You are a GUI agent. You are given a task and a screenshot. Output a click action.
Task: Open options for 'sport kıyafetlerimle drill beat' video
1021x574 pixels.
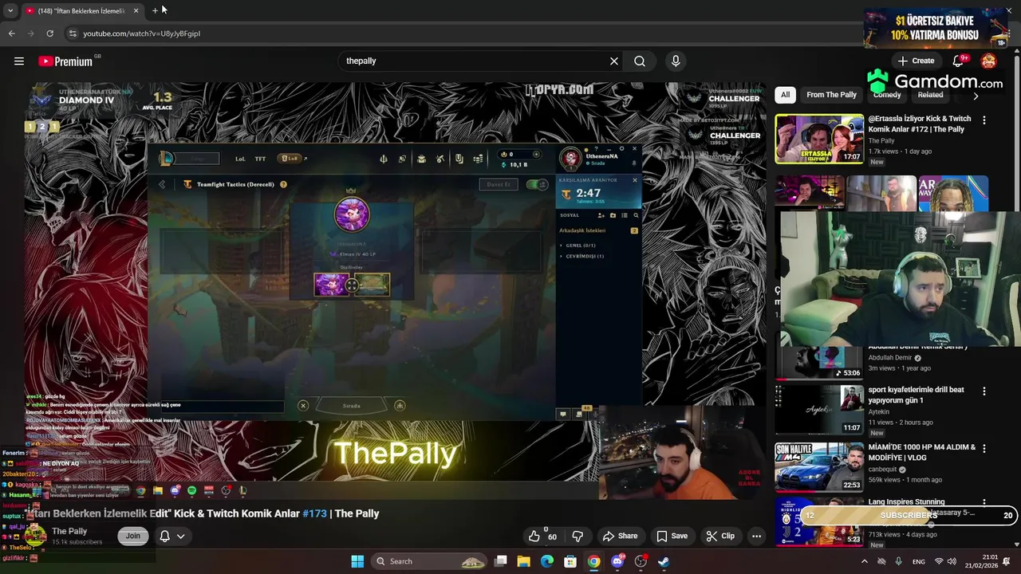coord(984,391)
